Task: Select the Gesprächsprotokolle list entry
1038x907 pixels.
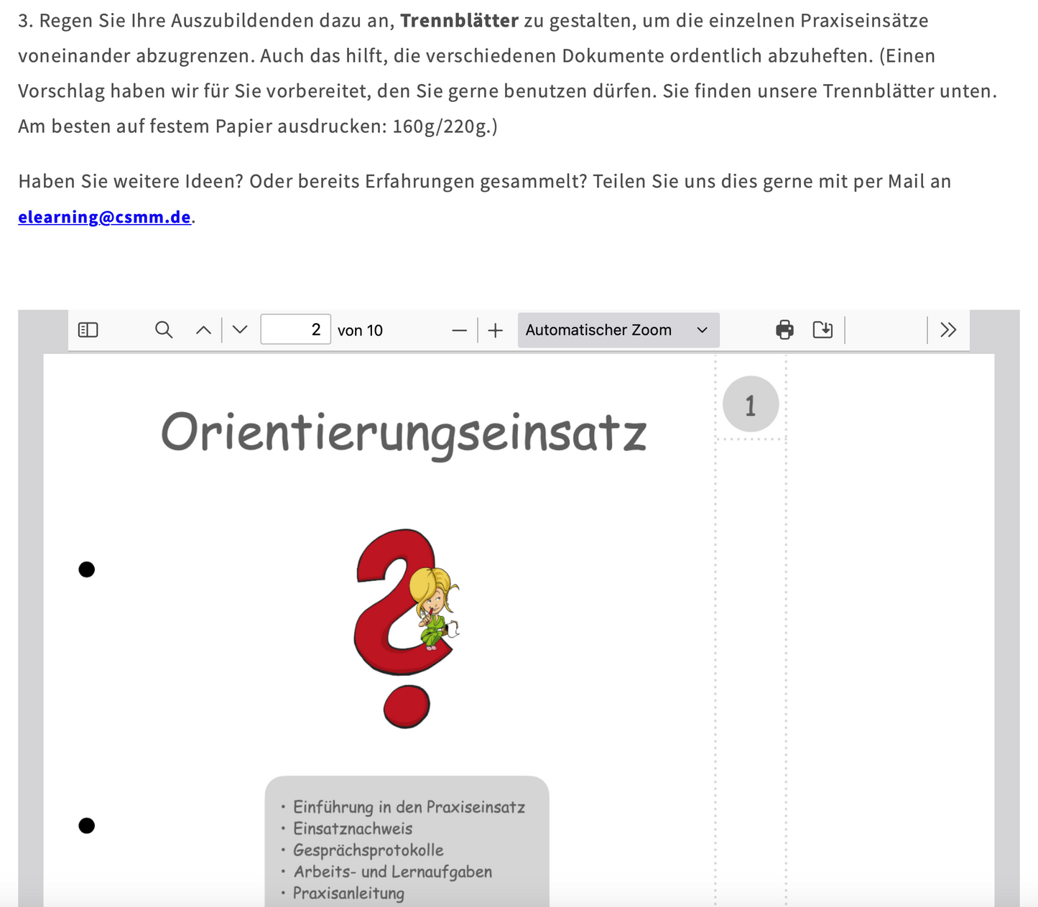Action: pos(368,850)
